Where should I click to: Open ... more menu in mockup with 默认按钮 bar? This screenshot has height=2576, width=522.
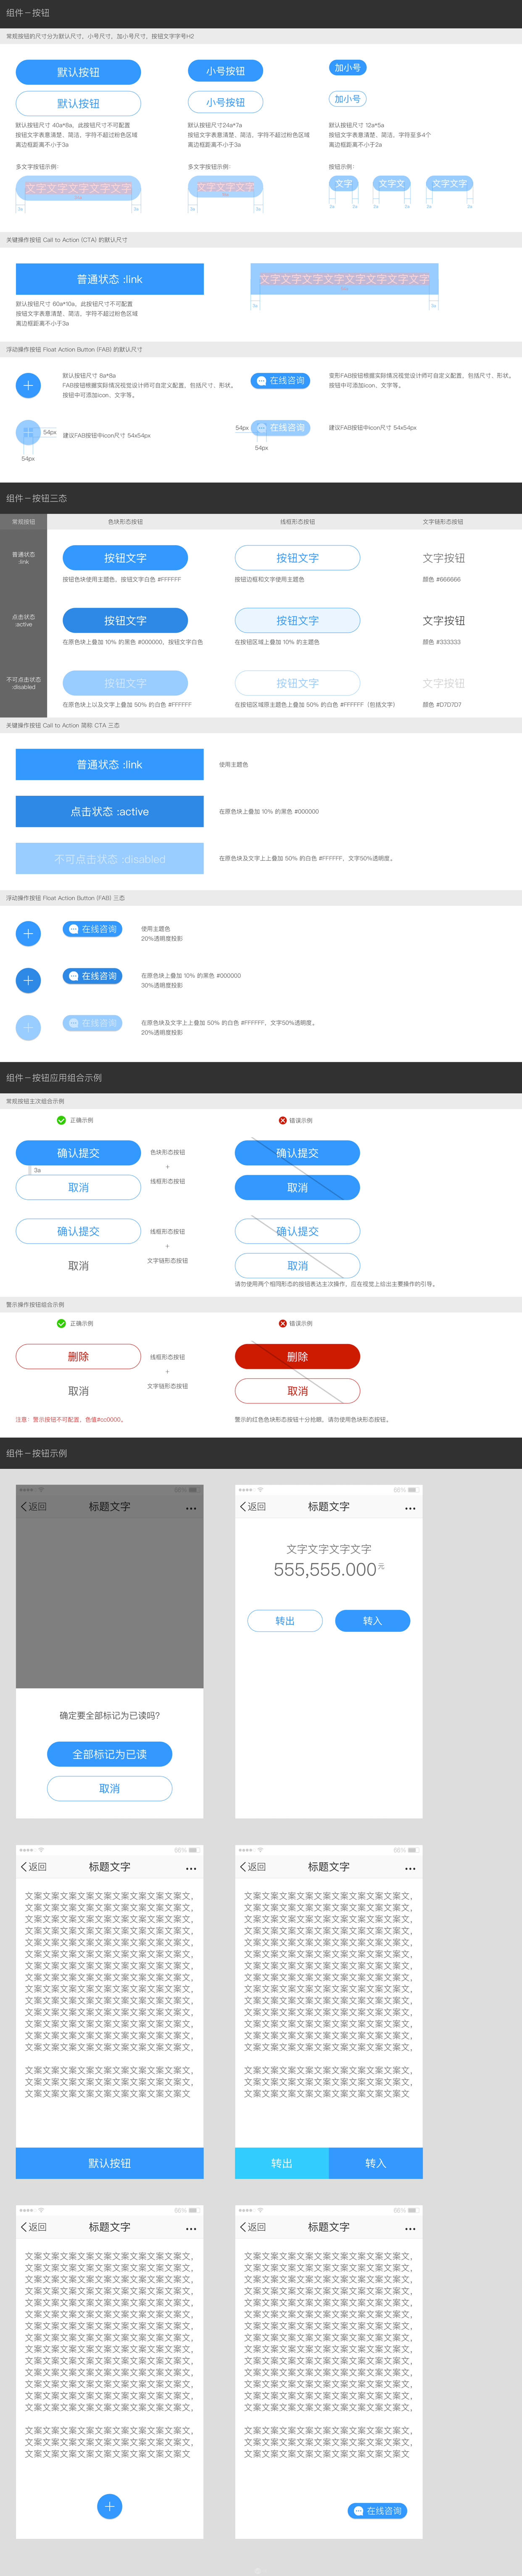191,1869
